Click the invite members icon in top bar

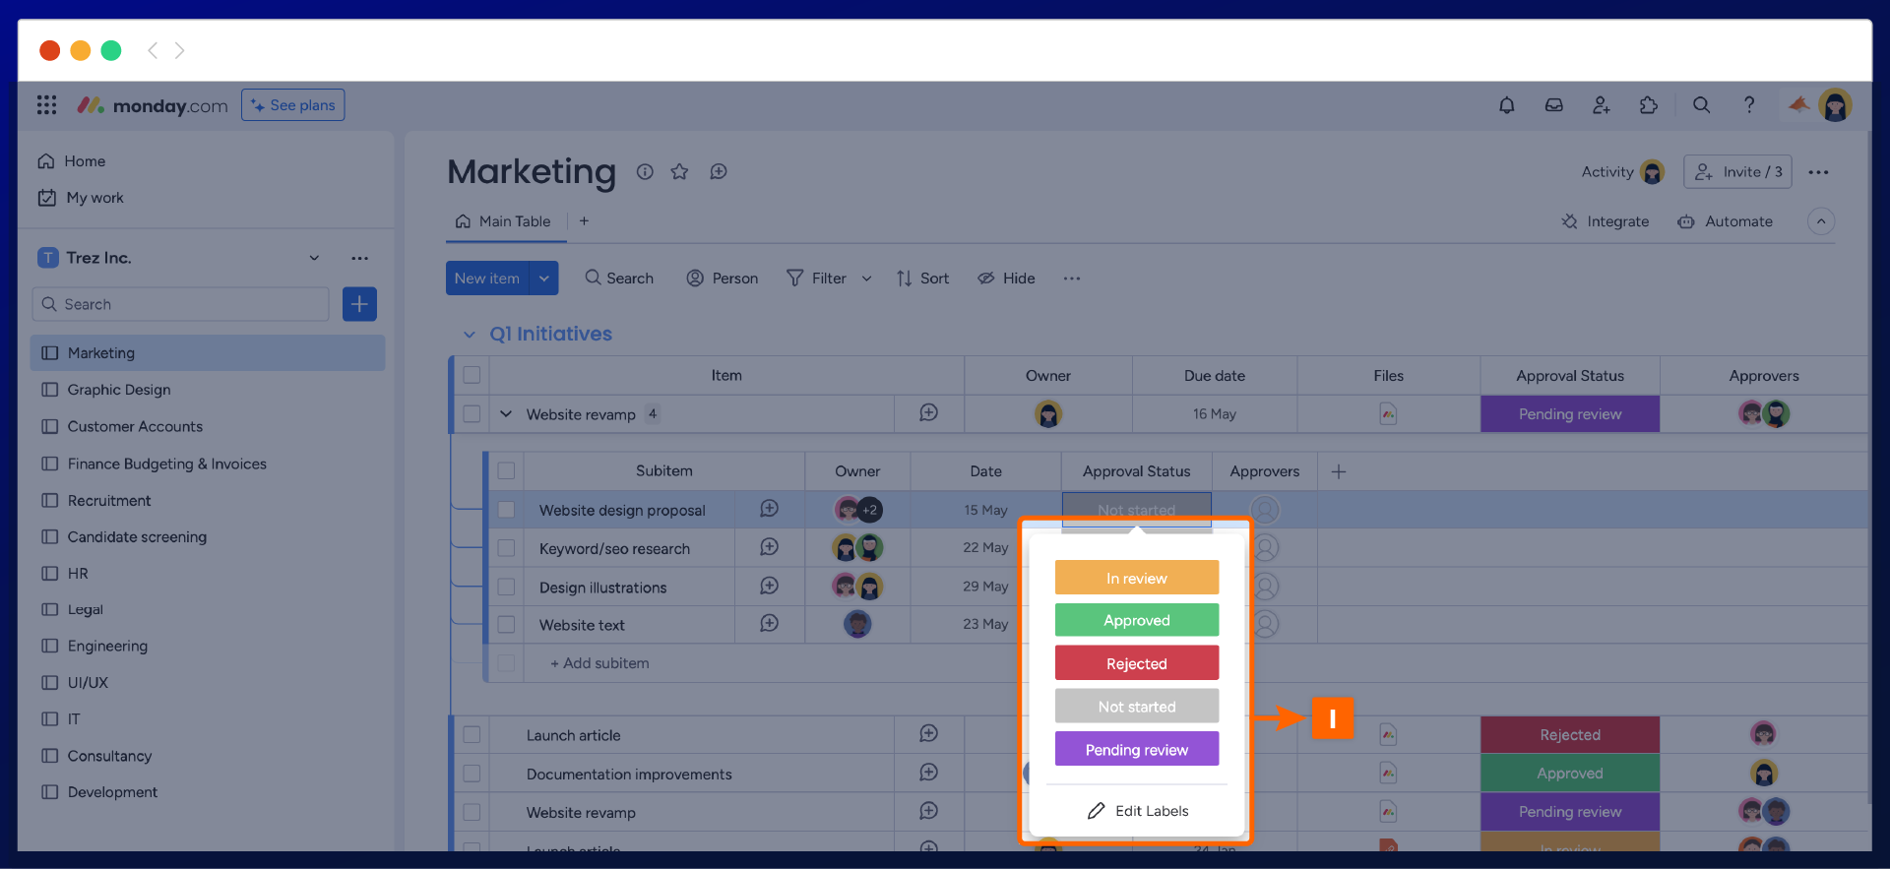(x=1601, y=105)
